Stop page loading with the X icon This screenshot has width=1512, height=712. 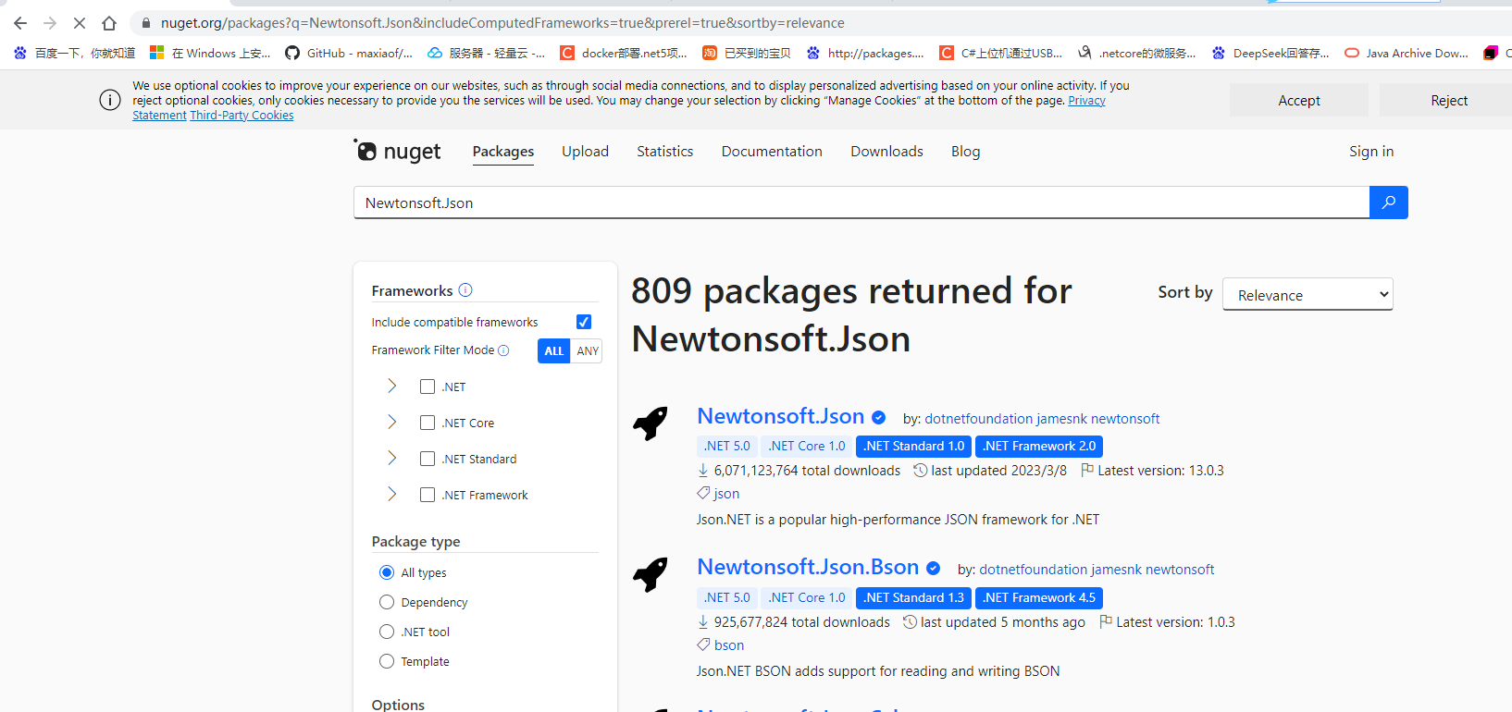(80, 23)
